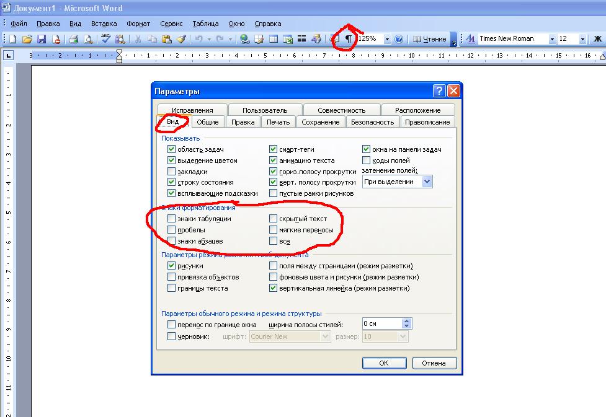Image resolution: width=606 pixels, height=417 pixels.
Task: Toggle the paragraph marks ¶ button
Action: [x=348, y=39]
